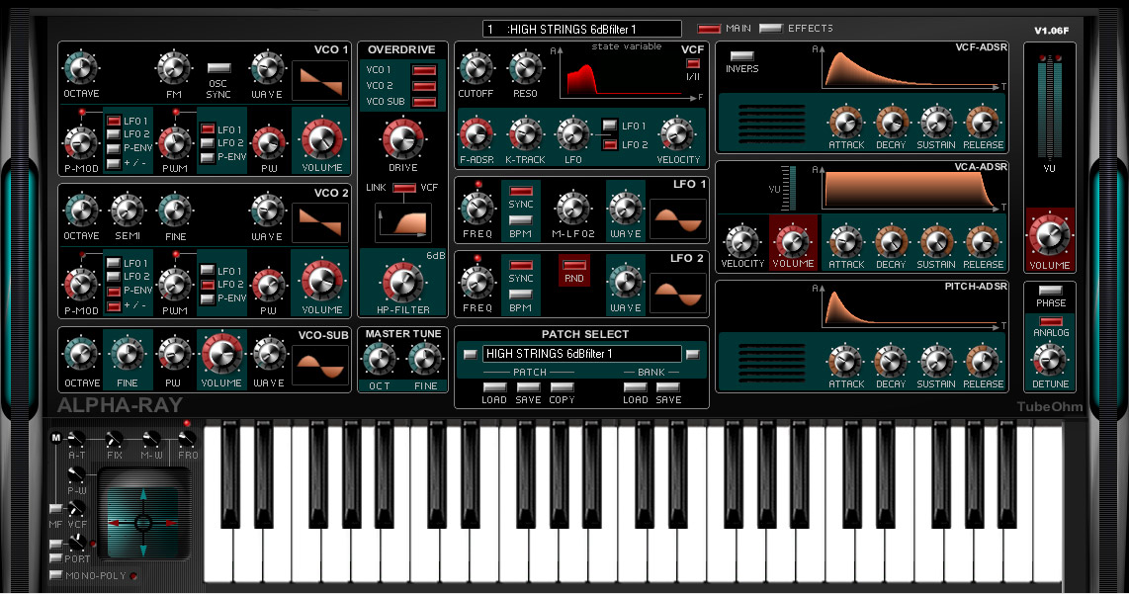Viewport: 1129px width, 594px height.
Task: Switch to the MAIN page
Action: (709, 29)
